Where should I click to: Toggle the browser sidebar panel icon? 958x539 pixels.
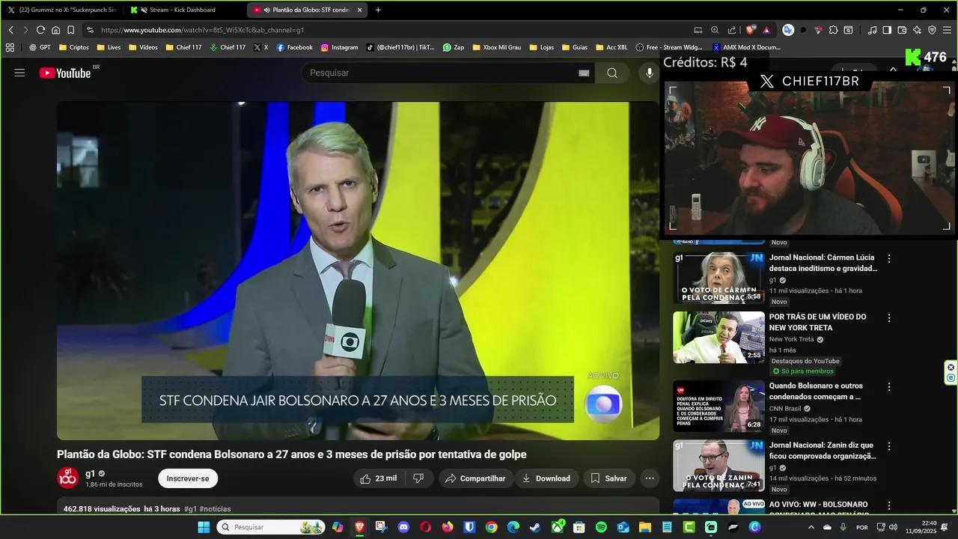click(887, 30)
